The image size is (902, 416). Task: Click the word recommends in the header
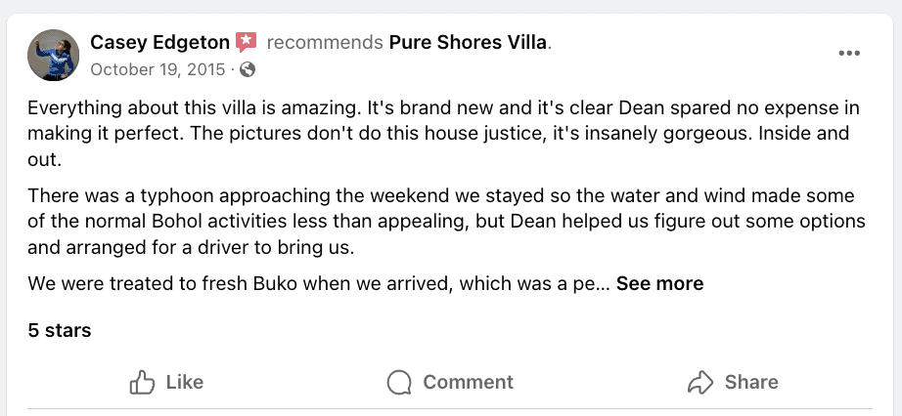[x=324, y=43]
